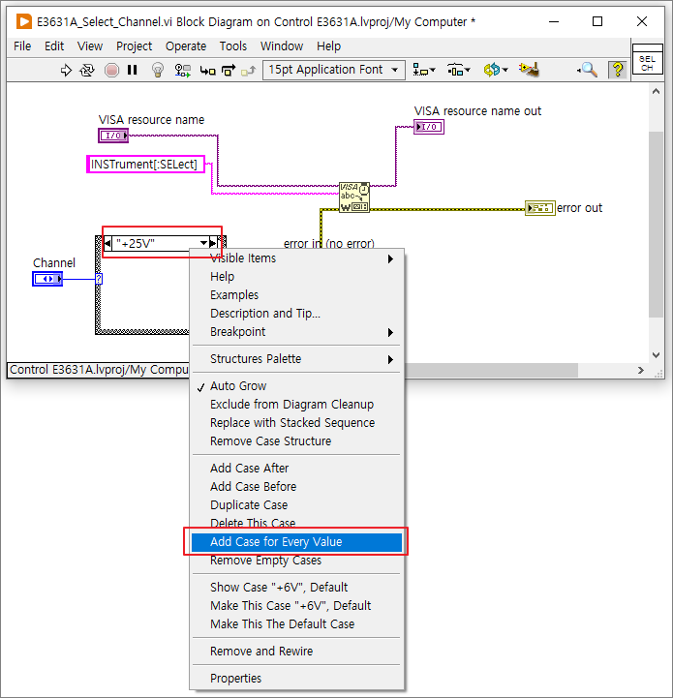Viewport: 673px width, 698px height.
Task: Expand Visible Items submenu
Action: point(297,258)
